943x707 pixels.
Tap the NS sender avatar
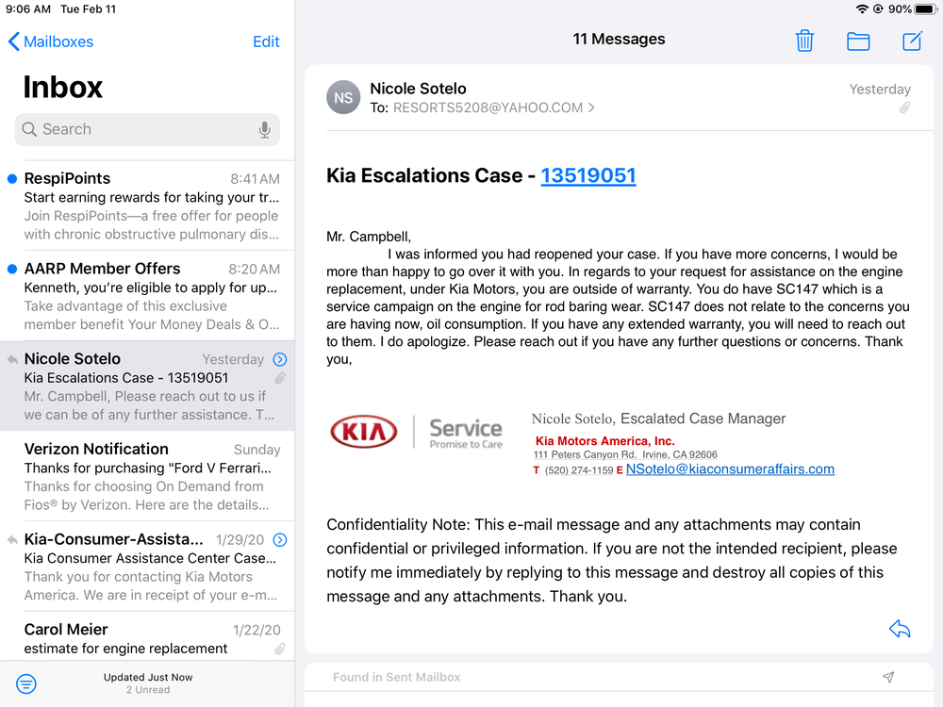pos(343,98)
